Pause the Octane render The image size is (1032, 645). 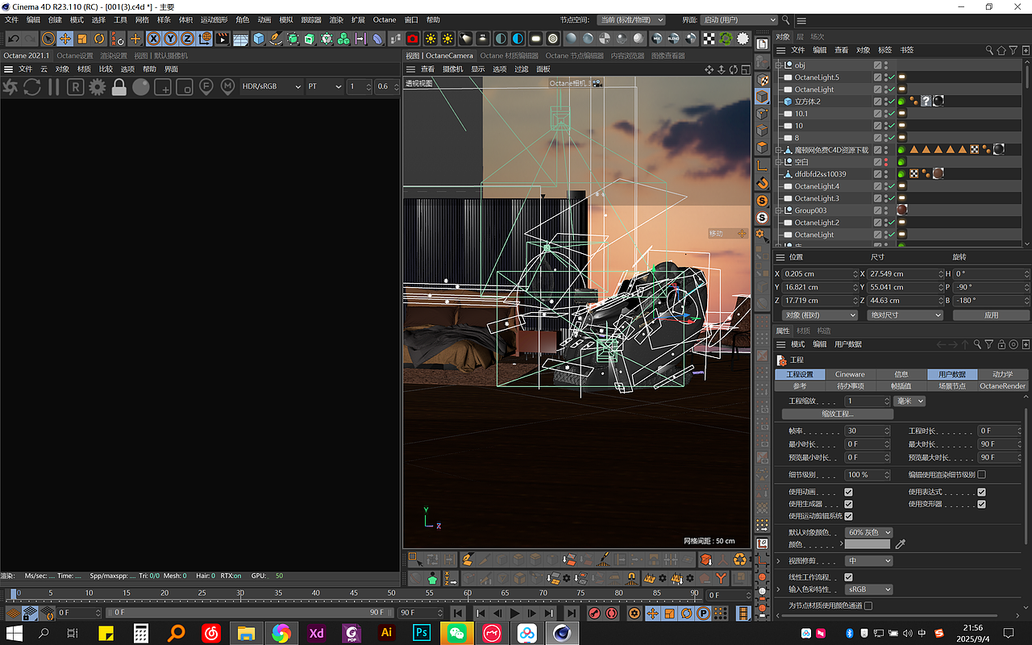(54, 86)
